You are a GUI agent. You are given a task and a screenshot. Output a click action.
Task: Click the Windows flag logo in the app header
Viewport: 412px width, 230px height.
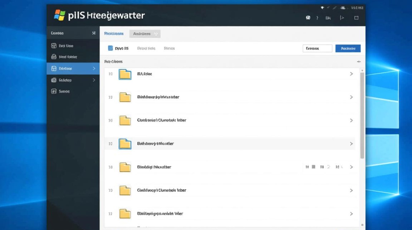click(59, 15)
